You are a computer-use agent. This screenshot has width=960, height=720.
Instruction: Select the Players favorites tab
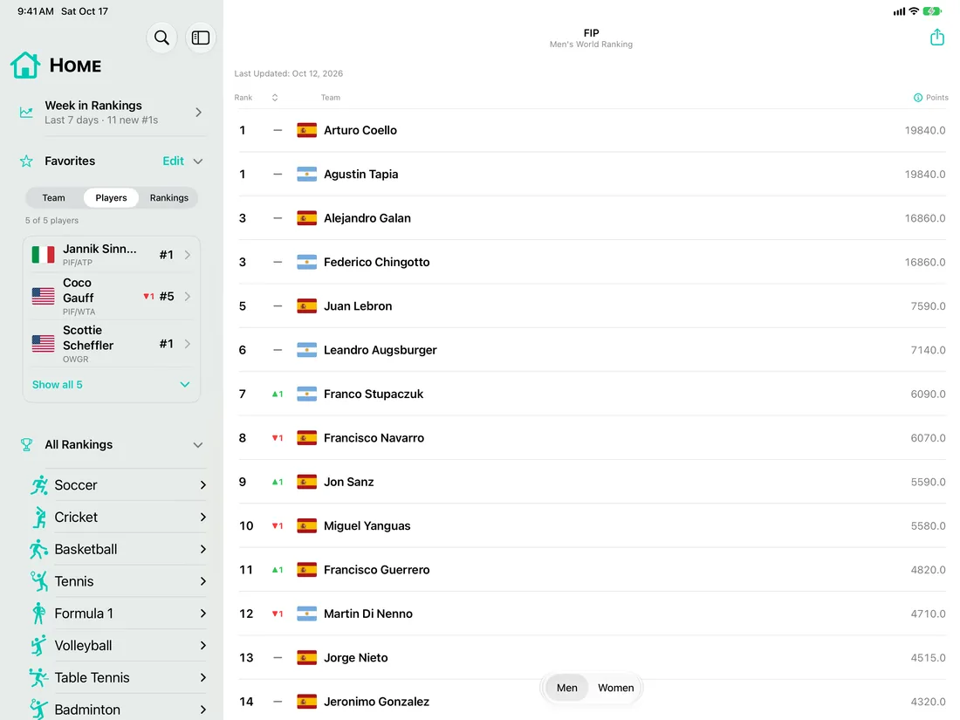coord(111,198)
